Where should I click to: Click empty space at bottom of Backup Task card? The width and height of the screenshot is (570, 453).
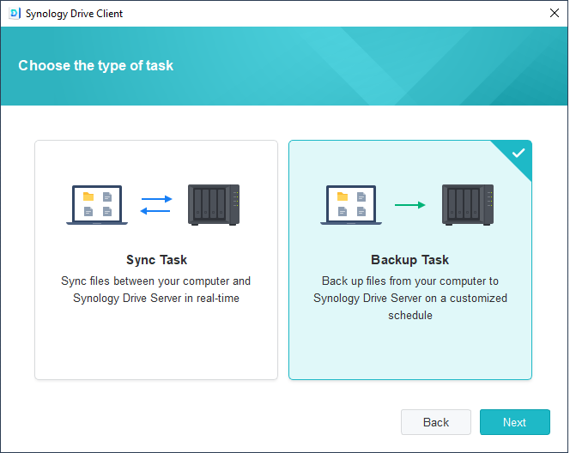(409, 353)
